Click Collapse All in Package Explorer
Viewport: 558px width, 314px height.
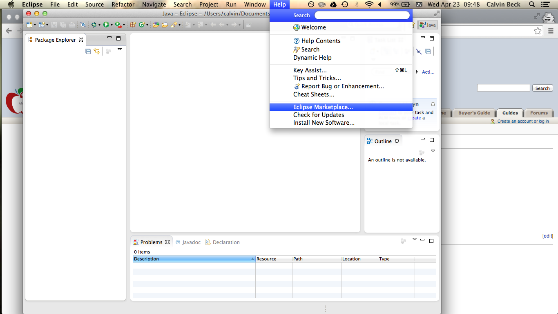tap(88, 51)
